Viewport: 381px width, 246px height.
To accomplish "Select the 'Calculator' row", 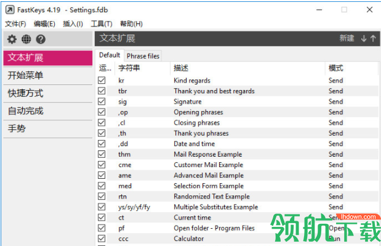I will pos(238,239).
